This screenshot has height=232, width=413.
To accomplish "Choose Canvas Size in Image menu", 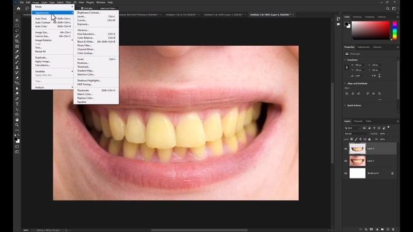I will [x=53, y=36].
